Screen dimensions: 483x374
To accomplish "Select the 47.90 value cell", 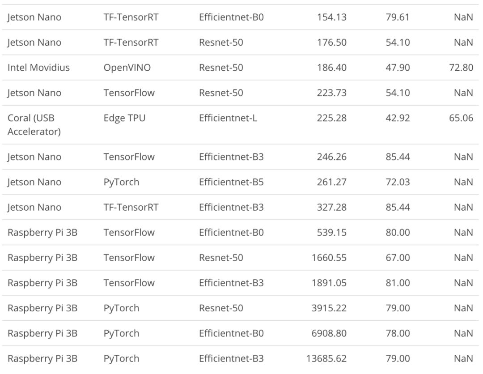I will (x=397, y=68).
